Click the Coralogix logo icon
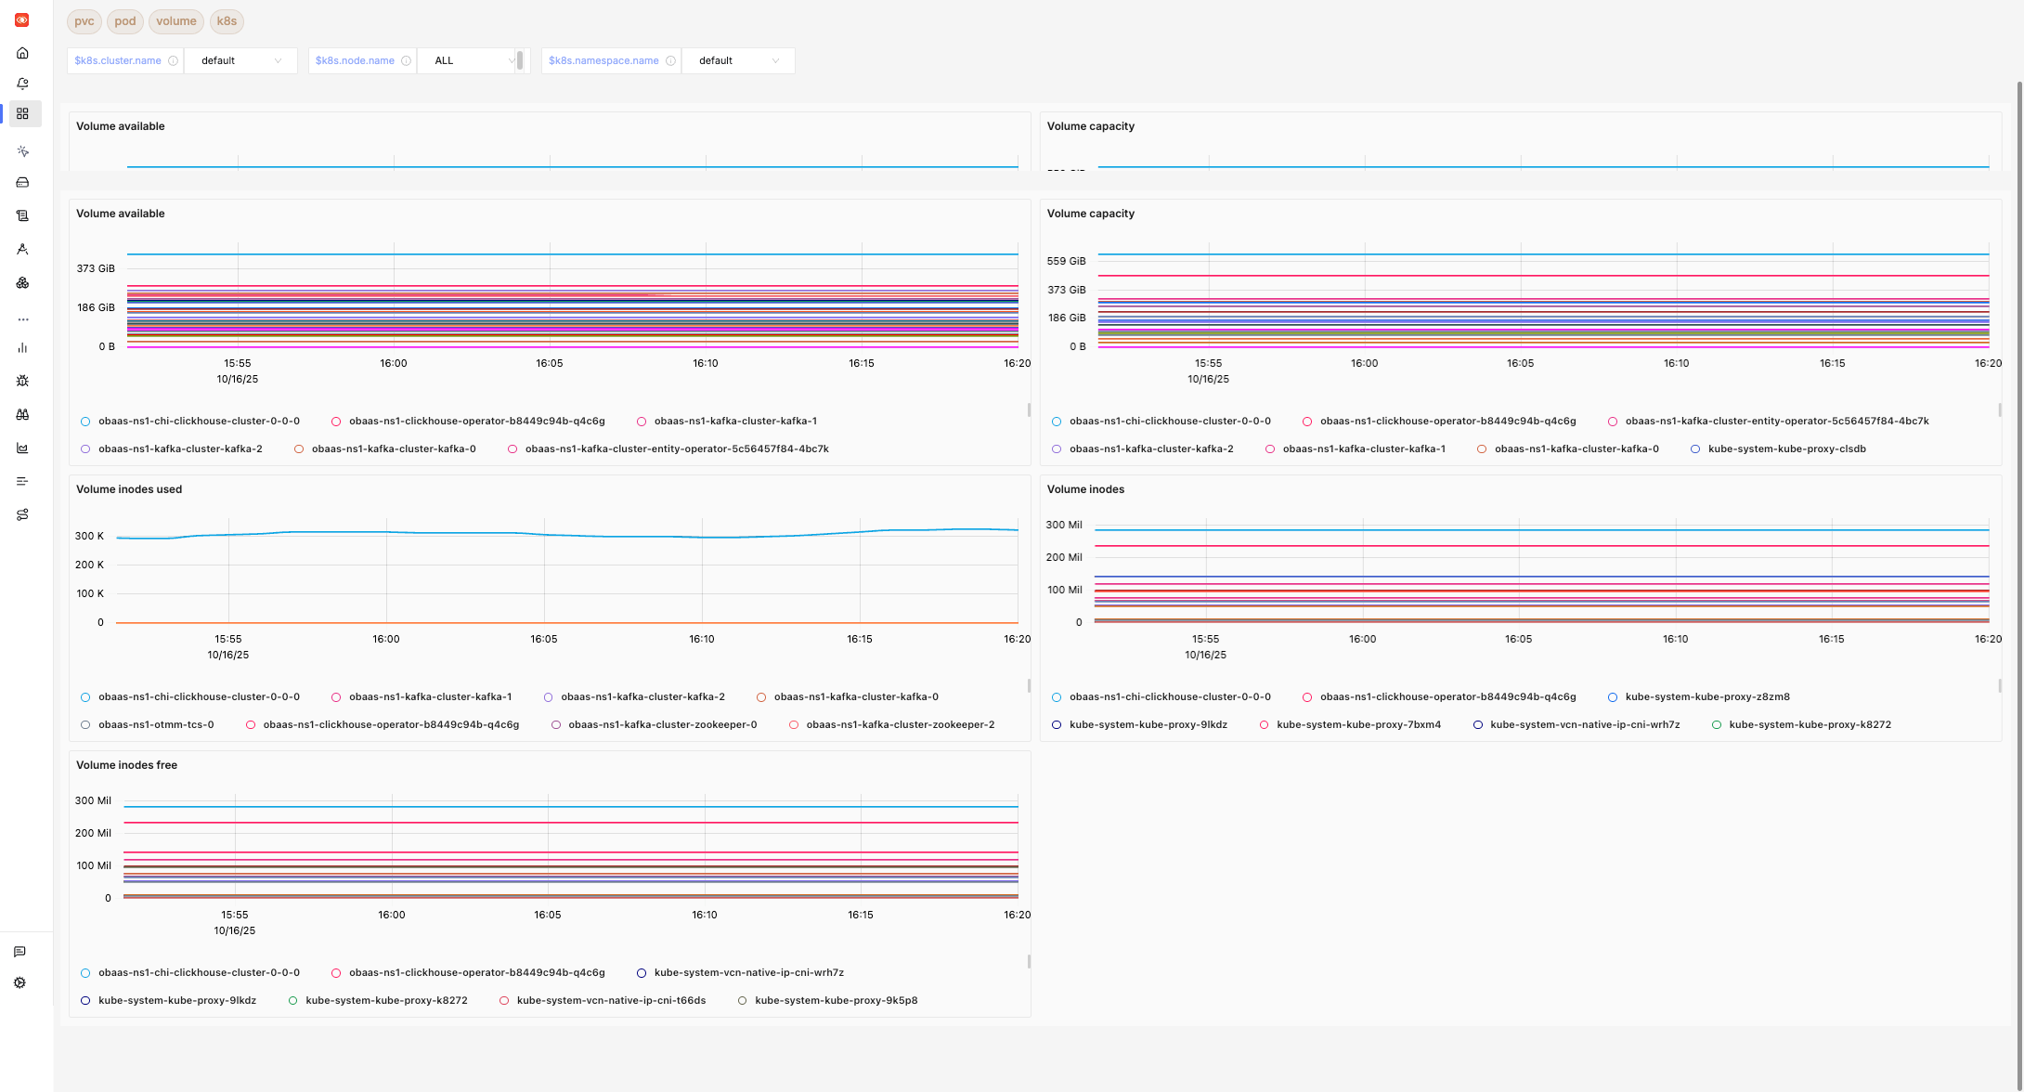The height and width of the screenshot is (1092, 2024). [x=22, y=20]
